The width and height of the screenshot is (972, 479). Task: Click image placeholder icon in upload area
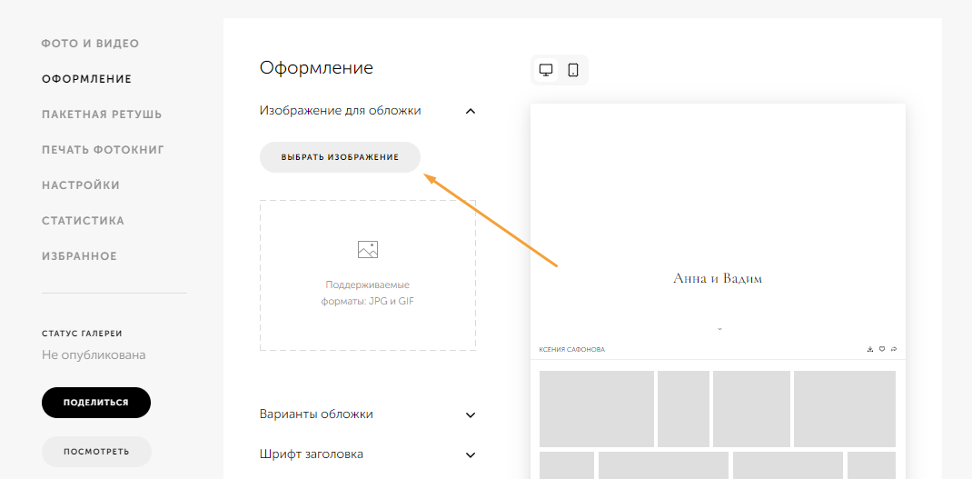(368, 249)
